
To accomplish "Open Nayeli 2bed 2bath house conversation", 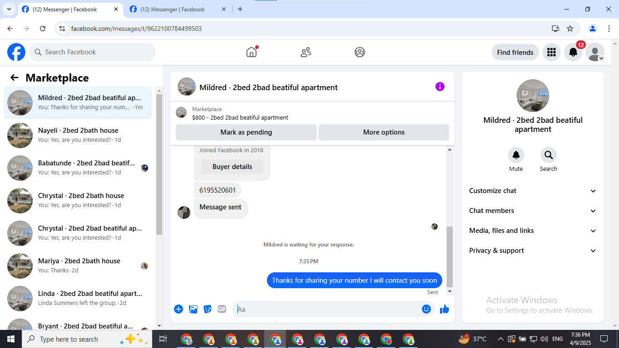I will 78,135.
